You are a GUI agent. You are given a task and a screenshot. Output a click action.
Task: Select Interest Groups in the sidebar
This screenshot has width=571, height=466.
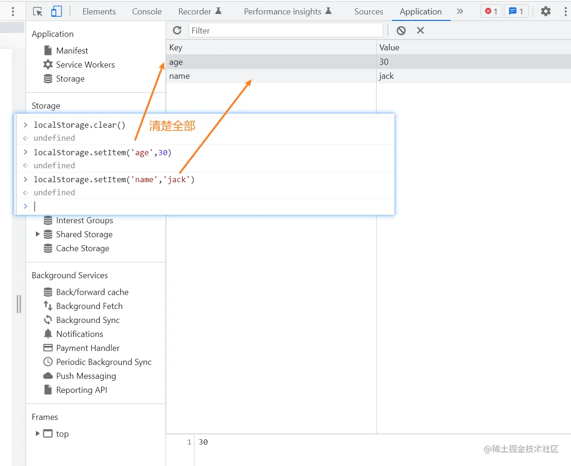[84, 220]
